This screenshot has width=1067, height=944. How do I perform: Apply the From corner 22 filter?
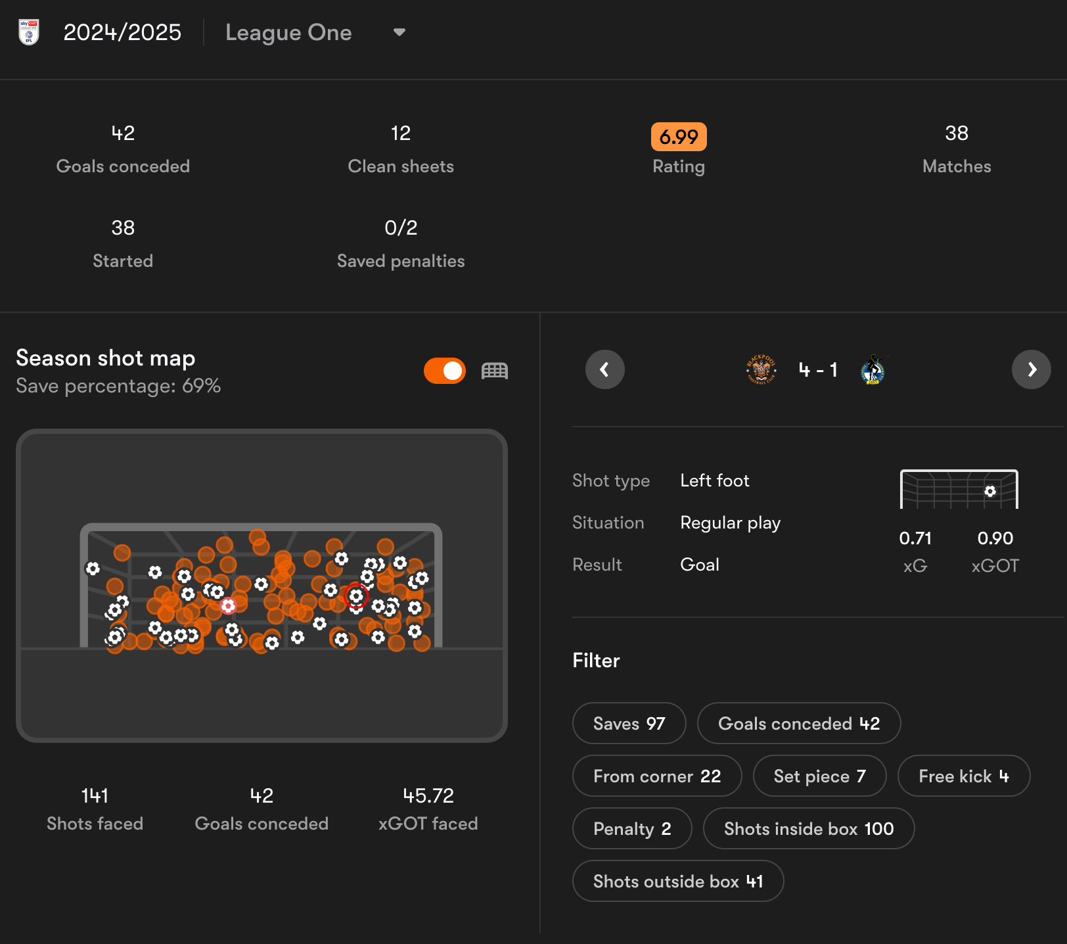point(656,776)
